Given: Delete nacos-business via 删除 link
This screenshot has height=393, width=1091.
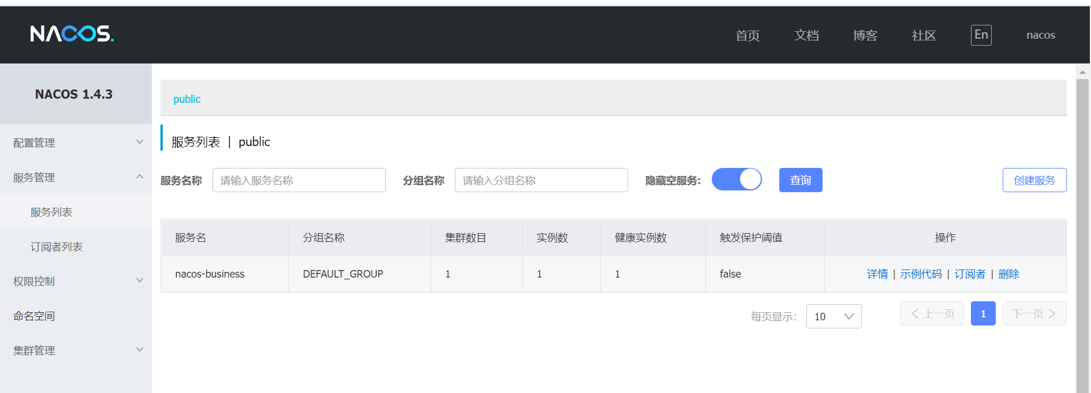Looking at the screenshot, I should click(x=1008, y=274).
